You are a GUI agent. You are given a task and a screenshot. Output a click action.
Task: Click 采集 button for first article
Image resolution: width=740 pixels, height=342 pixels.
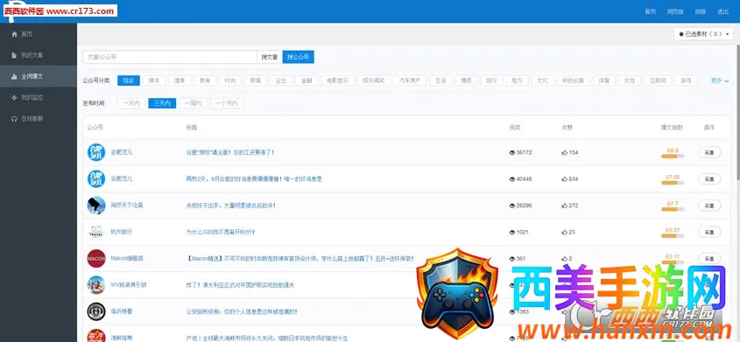(x=709, y=152)
